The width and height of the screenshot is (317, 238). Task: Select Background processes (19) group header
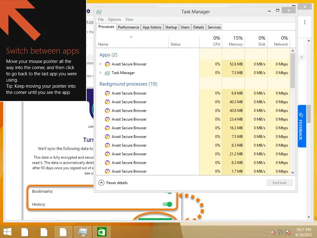[128, 84]
